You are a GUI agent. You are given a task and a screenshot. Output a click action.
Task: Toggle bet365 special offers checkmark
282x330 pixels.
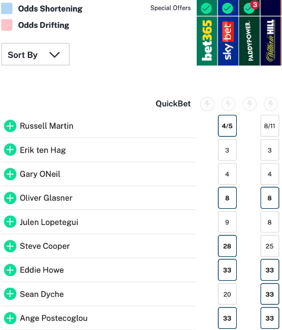[207, 8]
